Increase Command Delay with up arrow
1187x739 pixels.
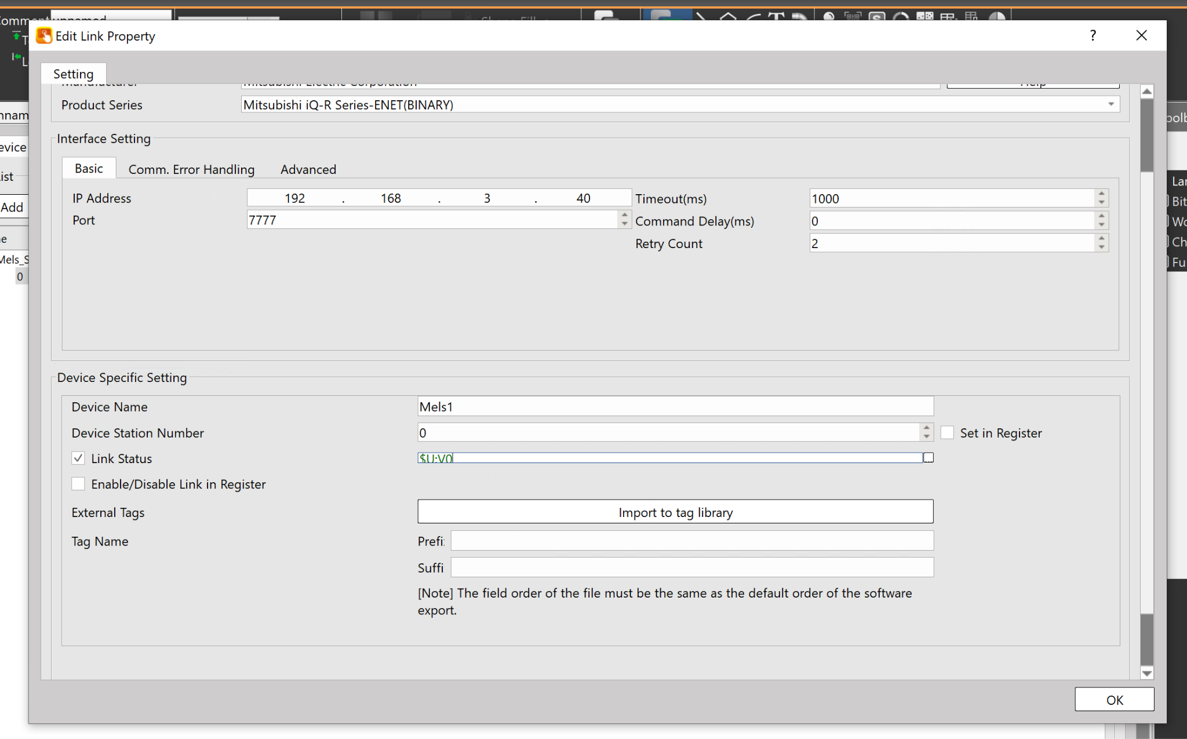[x=1101, y=216]
